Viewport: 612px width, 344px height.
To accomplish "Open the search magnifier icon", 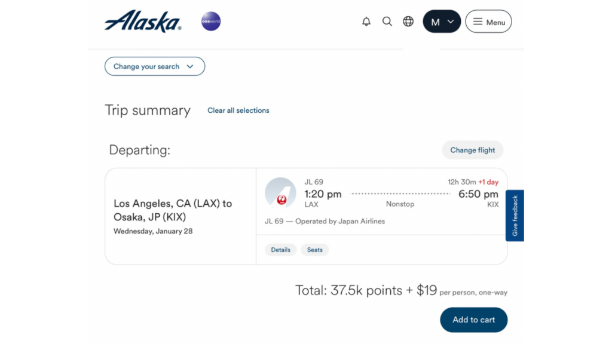I will 387,21.
